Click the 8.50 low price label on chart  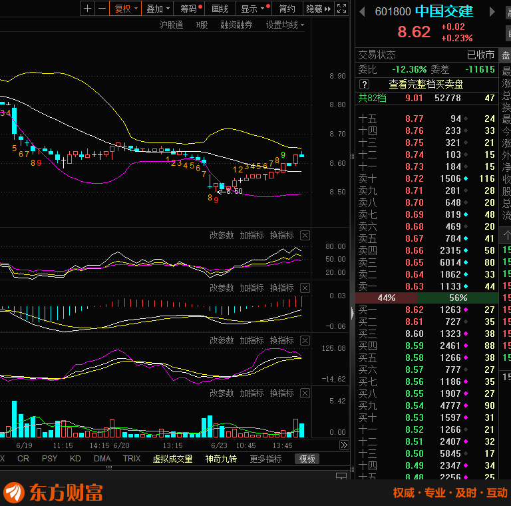click(234, 191)
